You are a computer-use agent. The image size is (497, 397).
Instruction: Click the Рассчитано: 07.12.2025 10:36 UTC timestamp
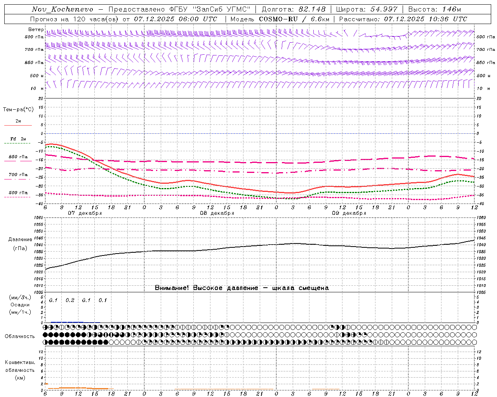click(403, 19)
